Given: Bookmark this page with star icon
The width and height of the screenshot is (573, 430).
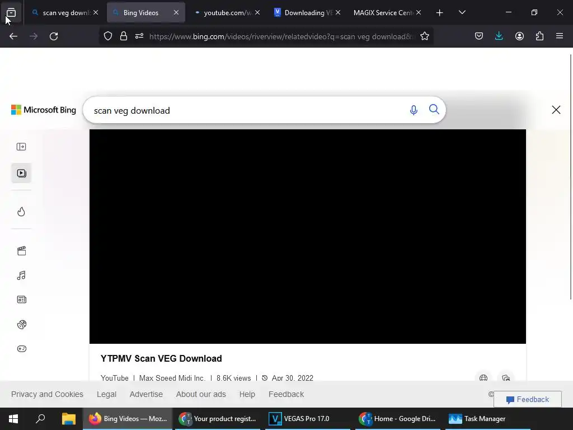Looking at the screenshot, I should pyautogui.click(x=425, y=36).
